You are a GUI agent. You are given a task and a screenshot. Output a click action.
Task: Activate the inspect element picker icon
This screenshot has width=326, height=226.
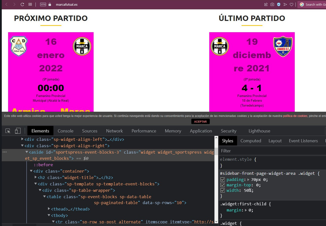[x=8, y=131]
